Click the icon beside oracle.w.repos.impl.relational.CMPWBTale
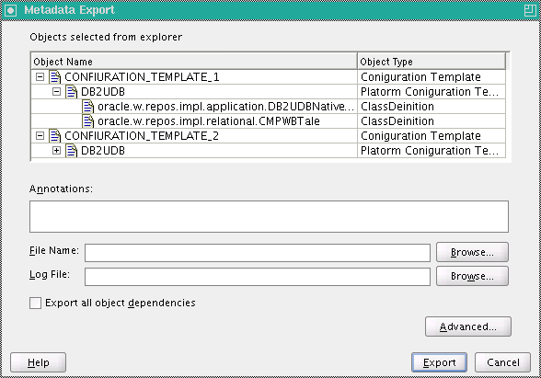541x378 pixels. (88, 121)
